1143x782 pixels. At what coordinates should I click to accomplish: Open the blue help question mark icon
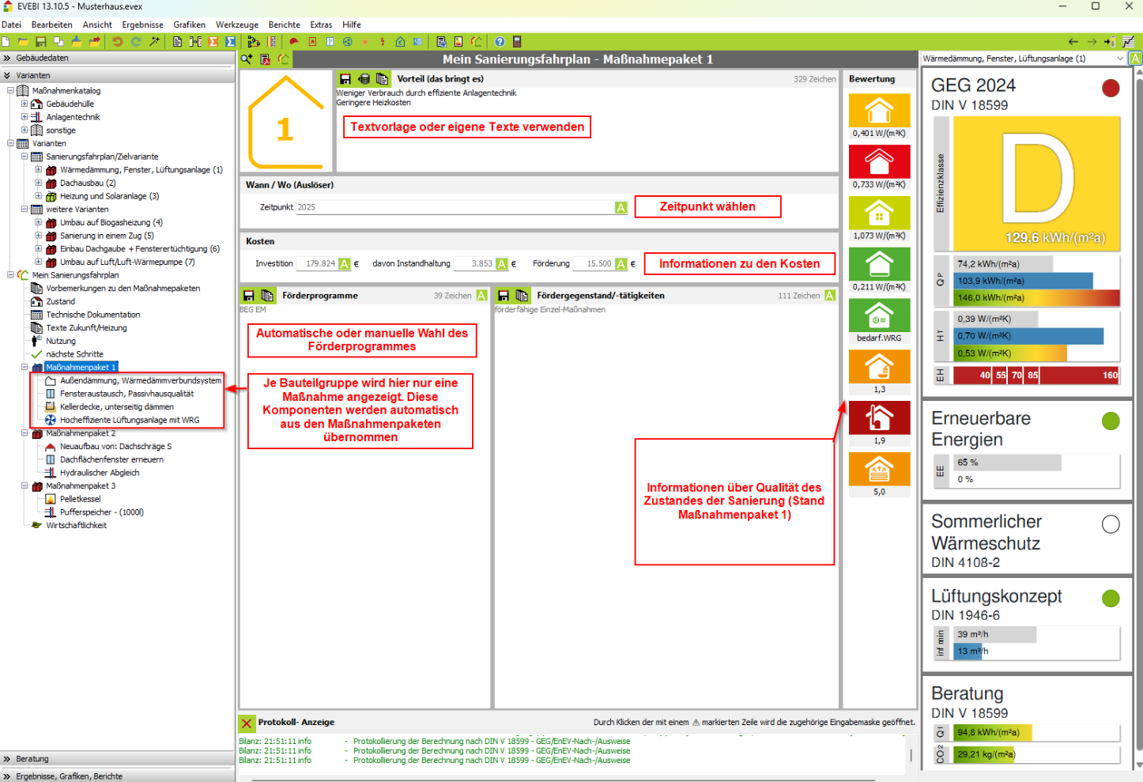pos(500,42)
